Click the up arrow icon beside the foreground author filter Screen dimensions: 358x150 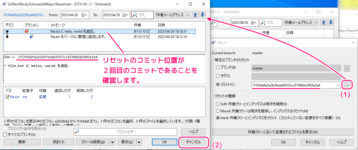[x=195, y=15]
